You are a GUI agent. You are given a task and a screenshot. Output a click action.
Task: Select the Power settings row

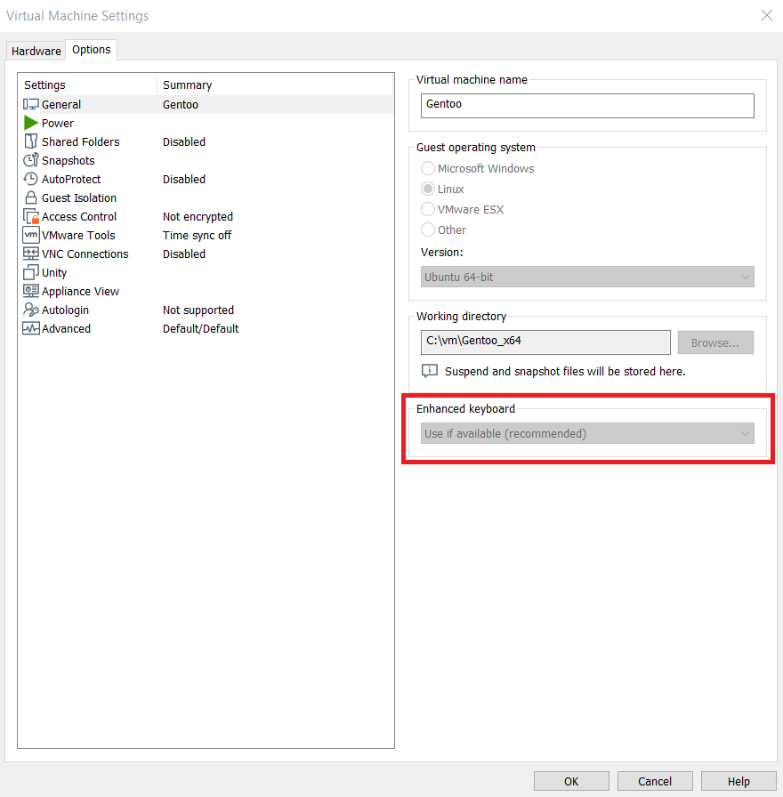[x=206, y=123]
